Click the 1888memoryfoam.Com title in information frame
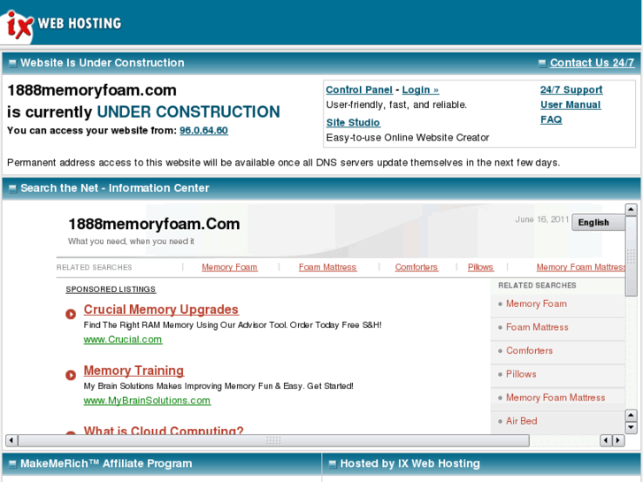Viewport: 643px width, 482px height. pyautogui.click(x=154, y=224)
